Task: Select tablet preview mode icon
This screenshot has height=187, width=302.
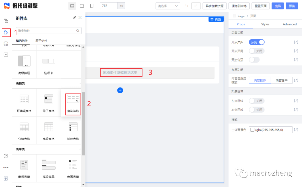Action: point(82,5)
